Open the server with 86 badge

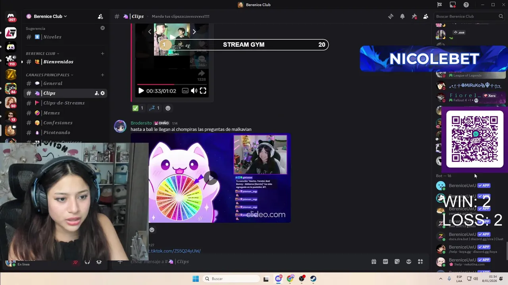[11, 88]
